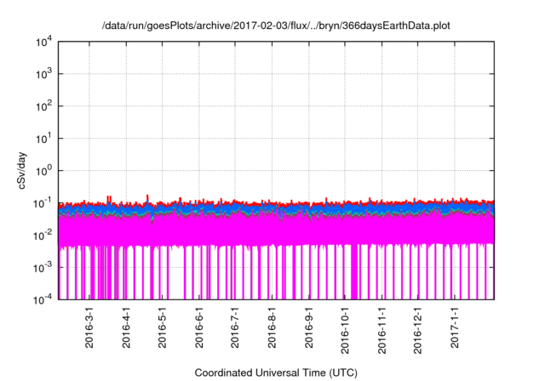
Task: Click the Coordinated Universal Time axis label
Action: click(276, 372)
